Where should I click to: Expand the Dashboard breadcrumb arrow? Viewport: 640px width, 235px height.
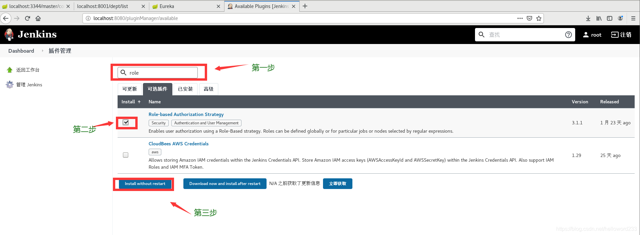click(x=42, y=51)
